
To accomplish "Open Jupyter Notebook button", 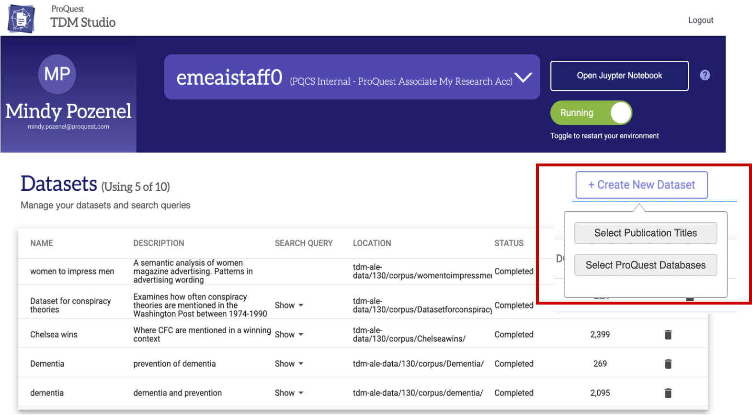I will 619,76.
